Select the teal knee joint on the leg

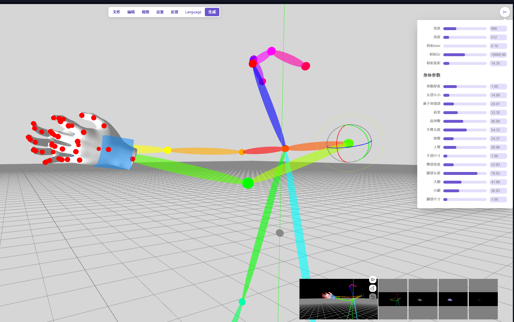pos(242,302)
